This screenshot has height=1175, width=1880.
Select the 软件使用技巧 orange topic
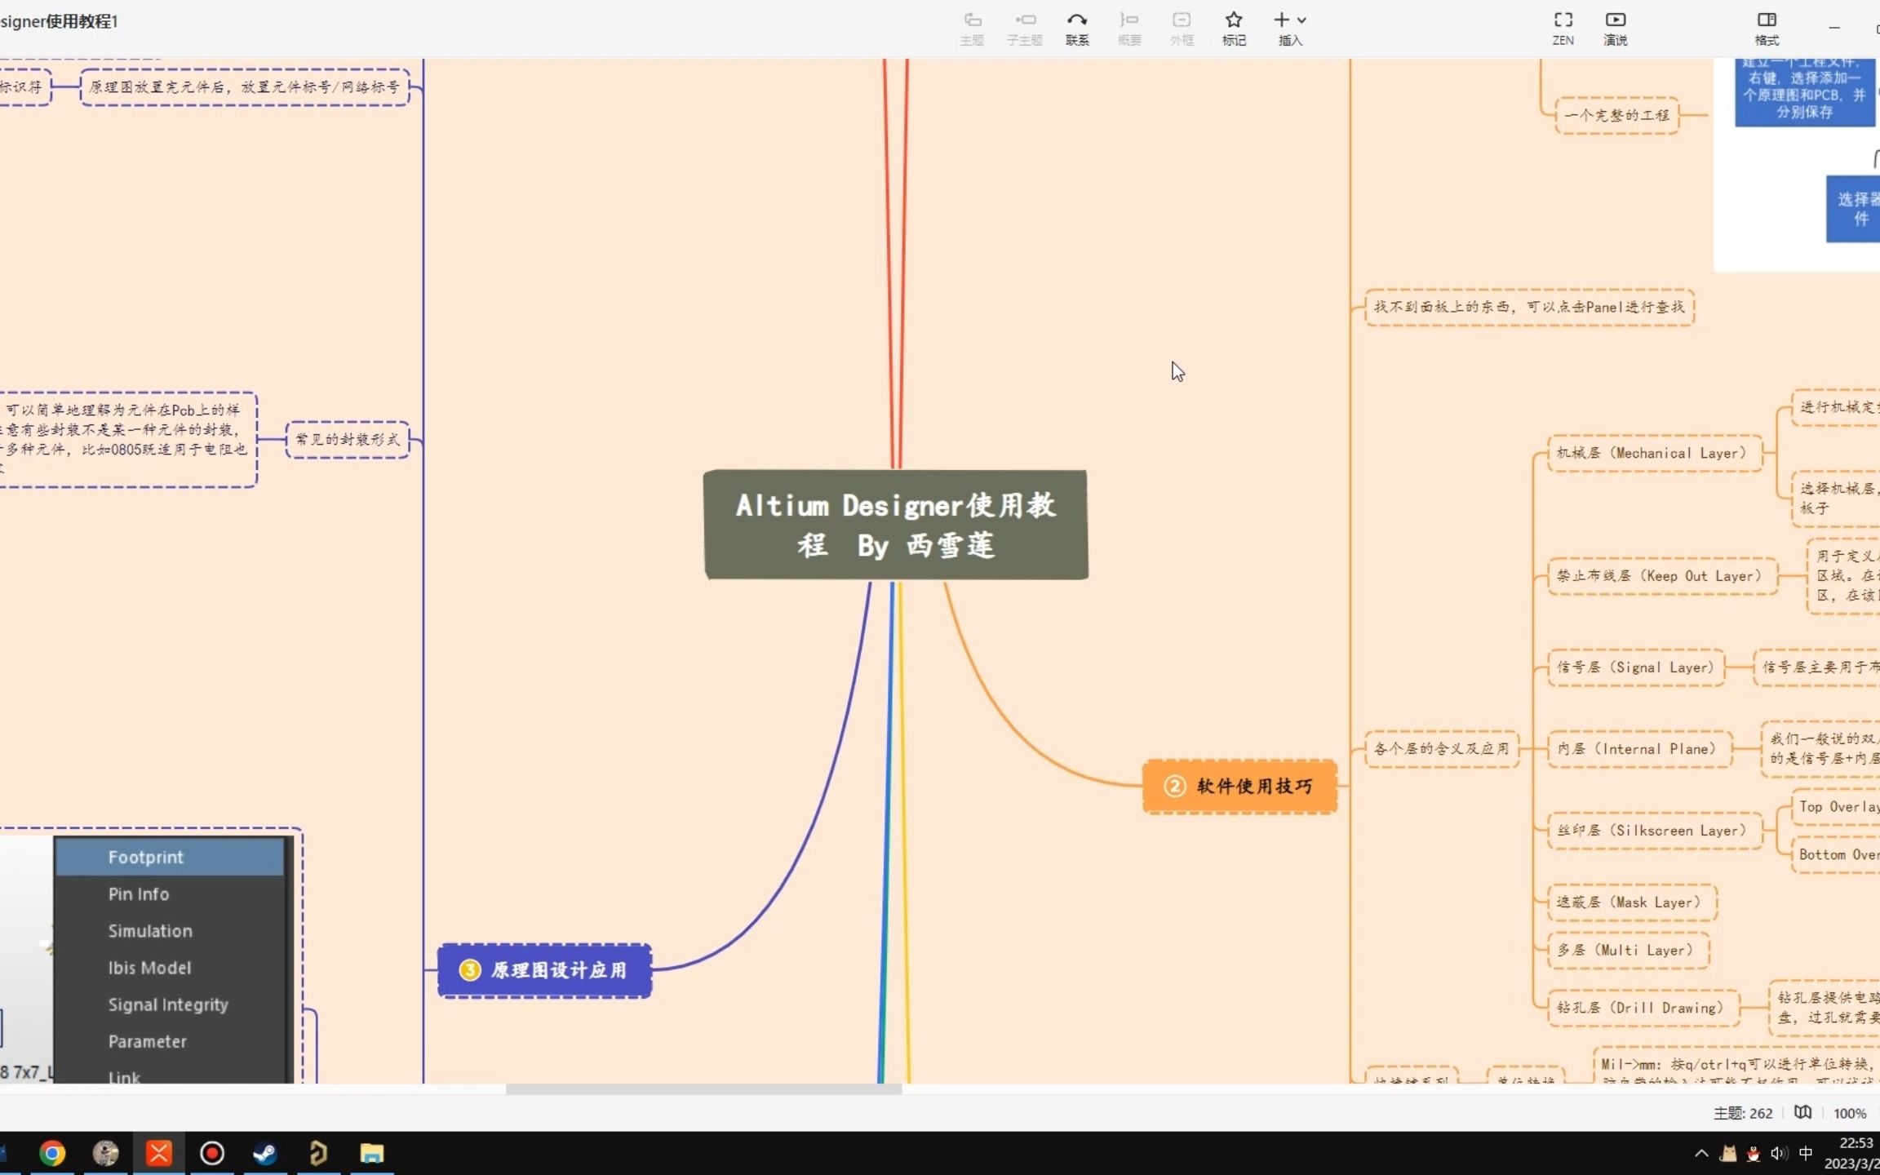pyautogui.click(x=1239, y=786)
